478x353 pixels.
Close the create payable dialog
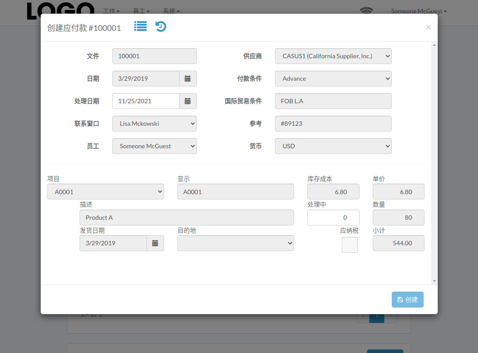pos(428,27)
